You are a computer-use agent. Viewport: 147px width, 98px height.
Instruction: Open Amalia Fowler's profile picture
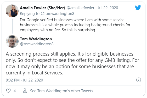click(x=12, y=11)
